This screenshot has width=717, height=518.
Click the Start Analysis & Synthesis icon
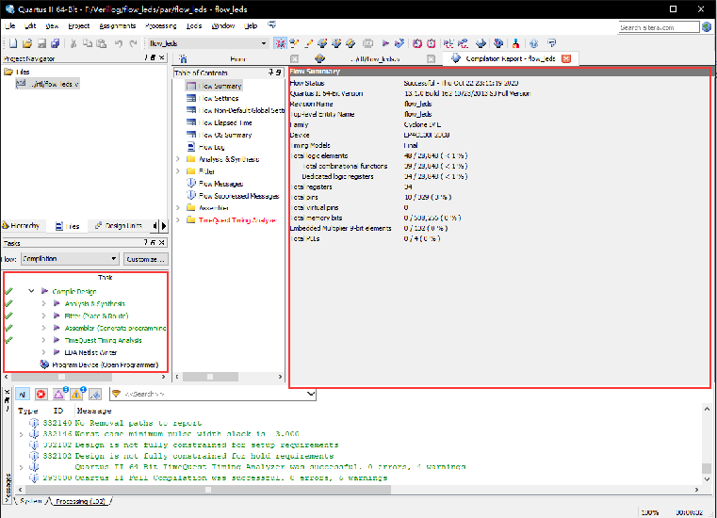[x=399, y=43]
